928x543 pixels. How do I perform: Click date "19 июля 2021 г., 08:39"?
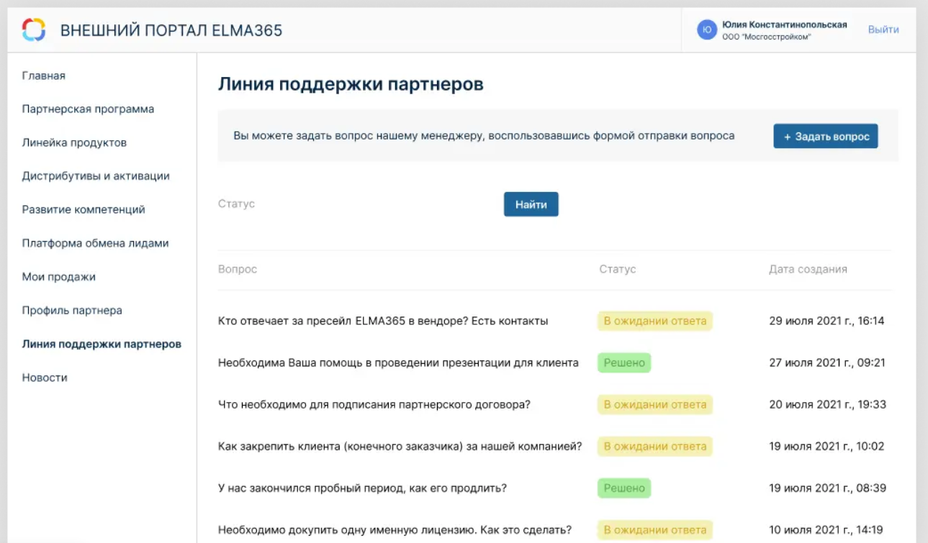click(x=827, y=488)
